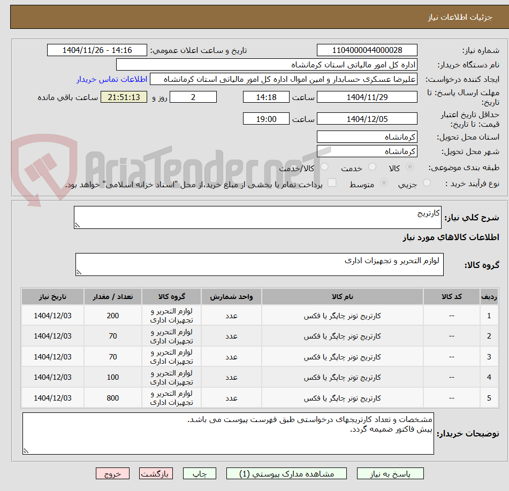Toggle the اسناد خزانه اسلامی payment checkbox
The image size is (509, 491).
332,182
